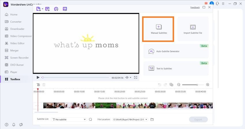
Task: Open customer support headset icon
Action: pos(217,3)
